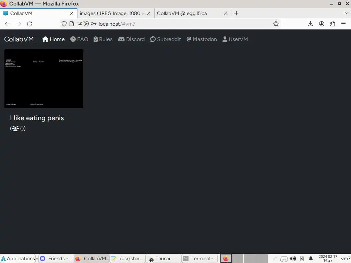351x263 pixels.
Task: Click the CollabVM brand title
Action: point(19,39)
